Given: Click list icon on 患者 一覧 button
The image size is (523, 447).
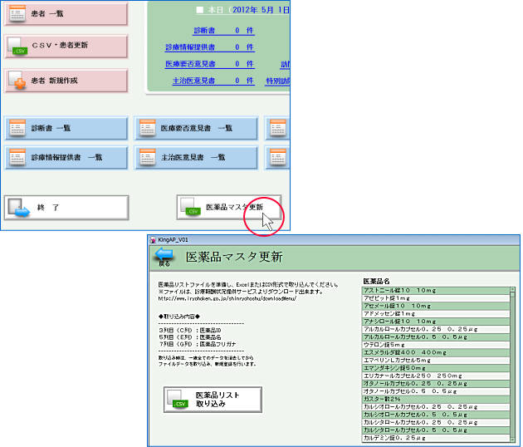Looking at the screenshot, I should coord(17,14).
